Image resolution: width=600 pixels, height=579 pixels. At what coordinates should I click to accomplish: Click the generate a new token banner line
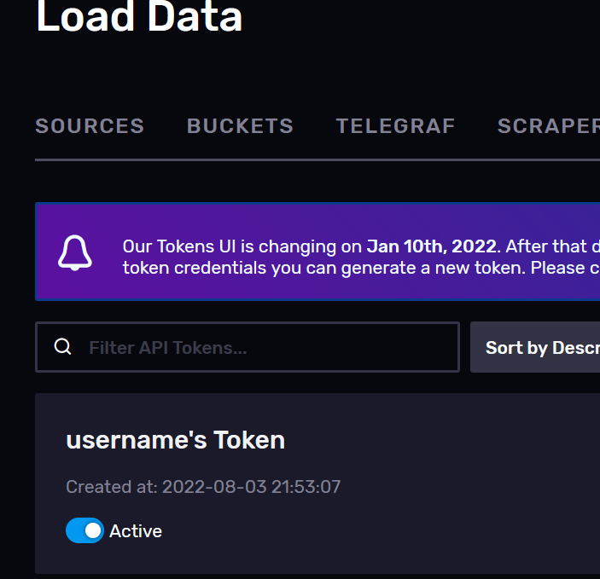tap(361, 268)
